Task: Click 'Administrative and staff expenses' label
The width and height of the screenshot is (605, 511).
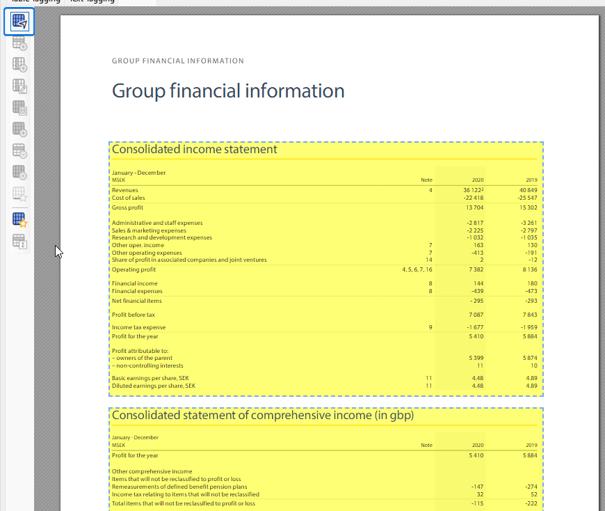Action: (157, 223)
